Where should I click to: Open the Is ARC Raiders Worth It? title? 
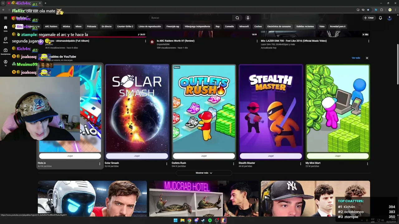[175, 41]
